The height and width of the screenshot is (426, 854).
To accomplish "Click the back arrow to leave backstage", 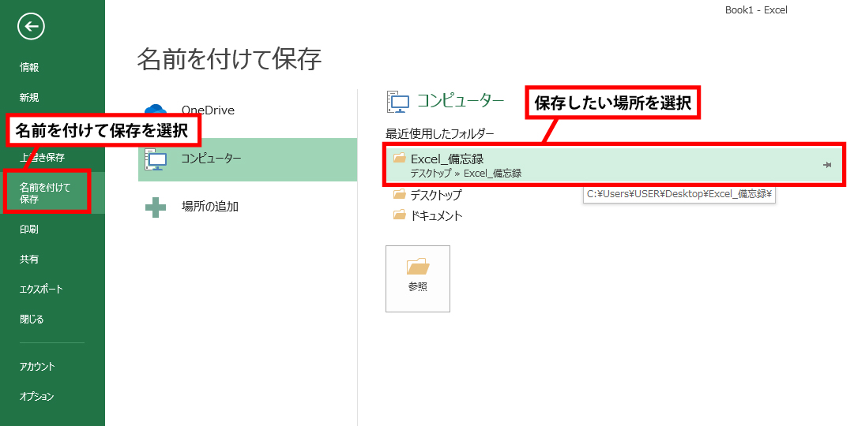I will click(x=31, y=27).
